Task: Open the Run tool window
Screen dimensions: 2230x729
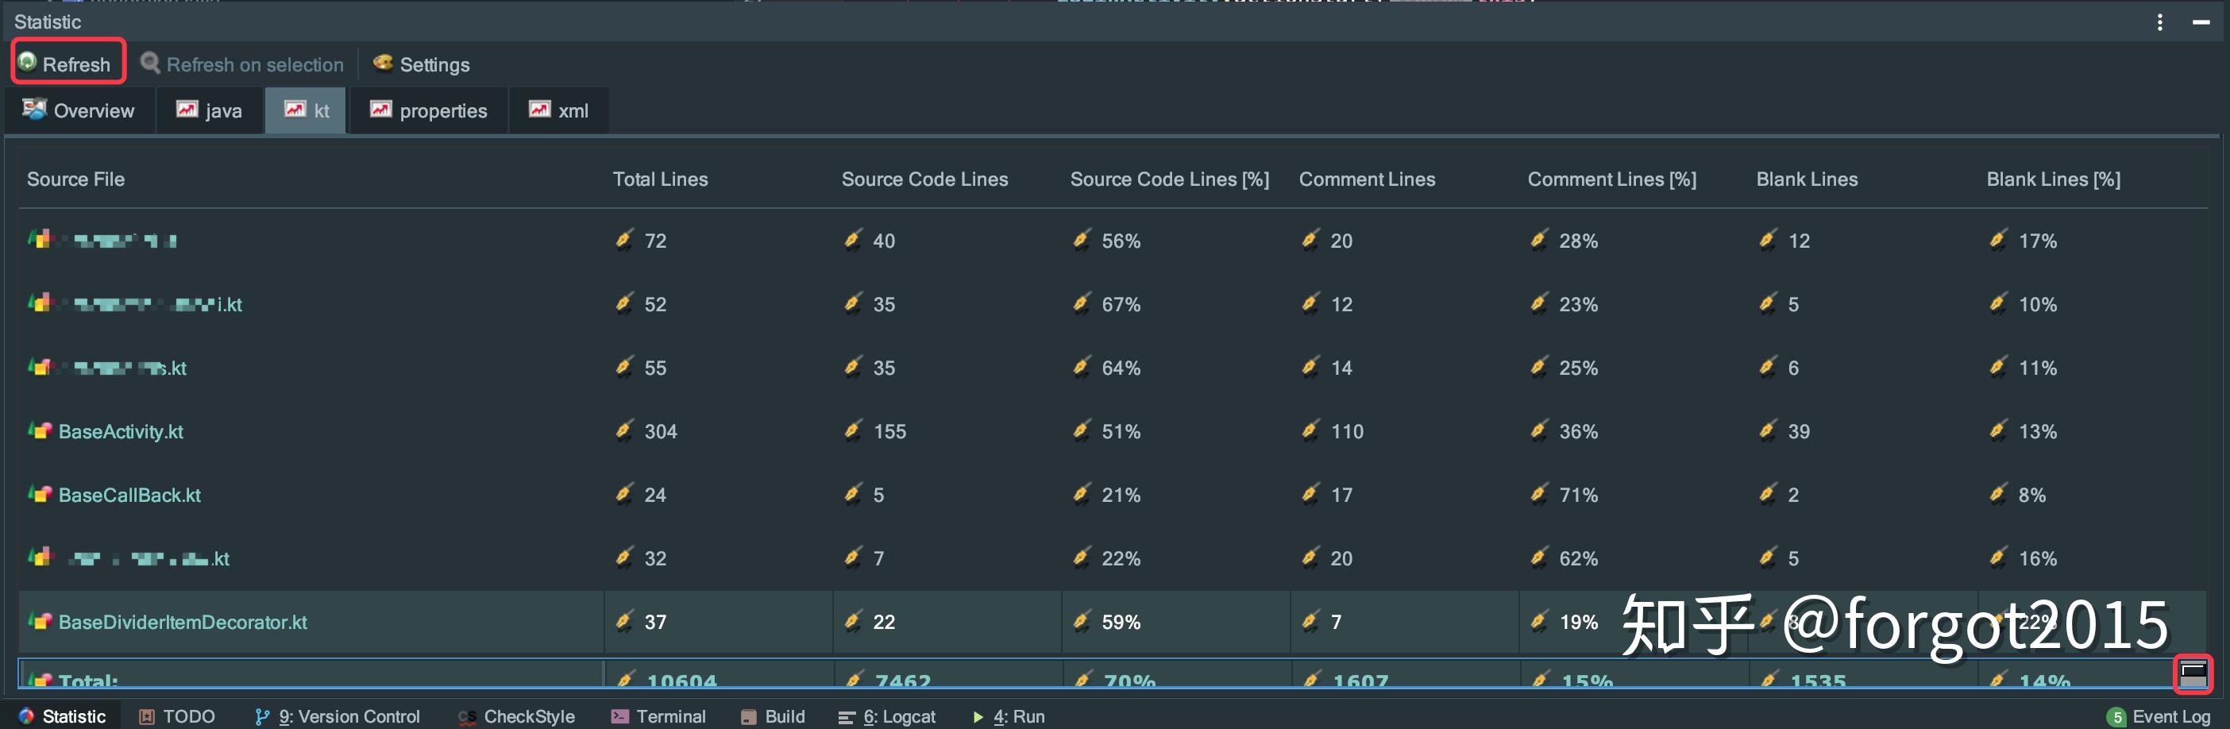Action: [x=1009, y=716]
